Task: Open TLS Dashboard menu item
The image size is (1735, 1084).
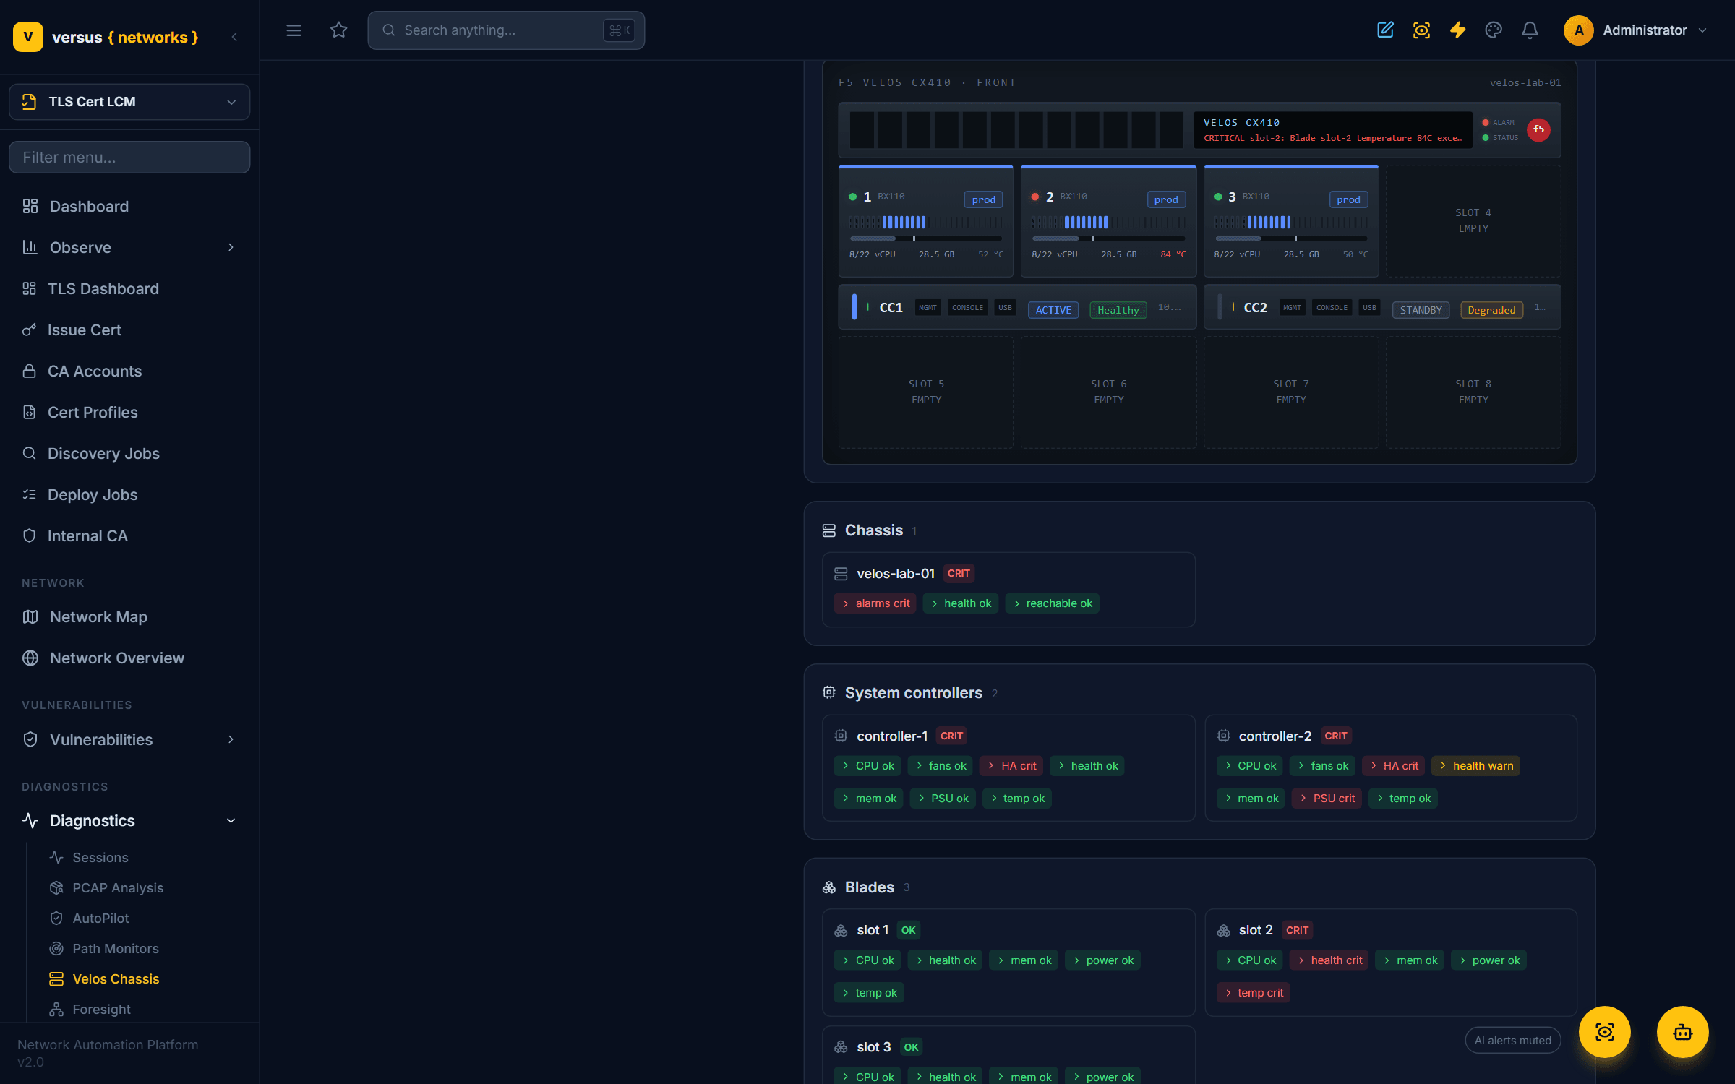Action: 129,289
